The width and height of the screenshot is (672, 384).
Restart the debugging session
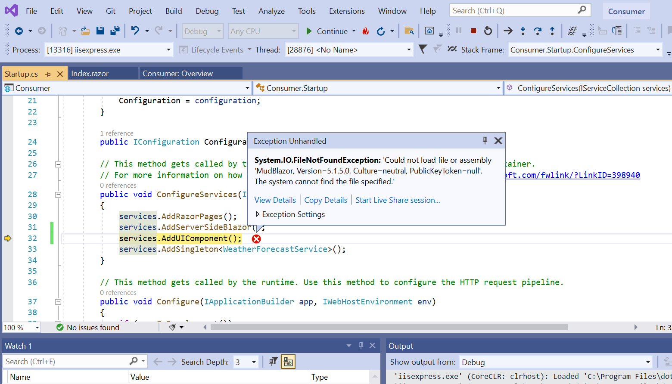(488, 31)
